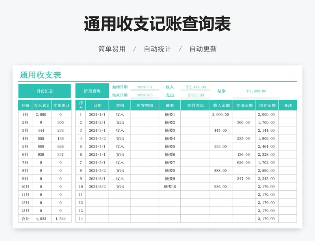Click the 合计 row label
This screenshot has width=315, height=241.
point(25,219)
